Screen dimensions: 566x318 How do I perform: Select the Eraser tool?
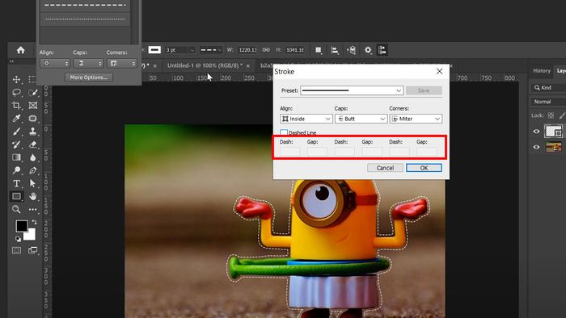(33, 144)
